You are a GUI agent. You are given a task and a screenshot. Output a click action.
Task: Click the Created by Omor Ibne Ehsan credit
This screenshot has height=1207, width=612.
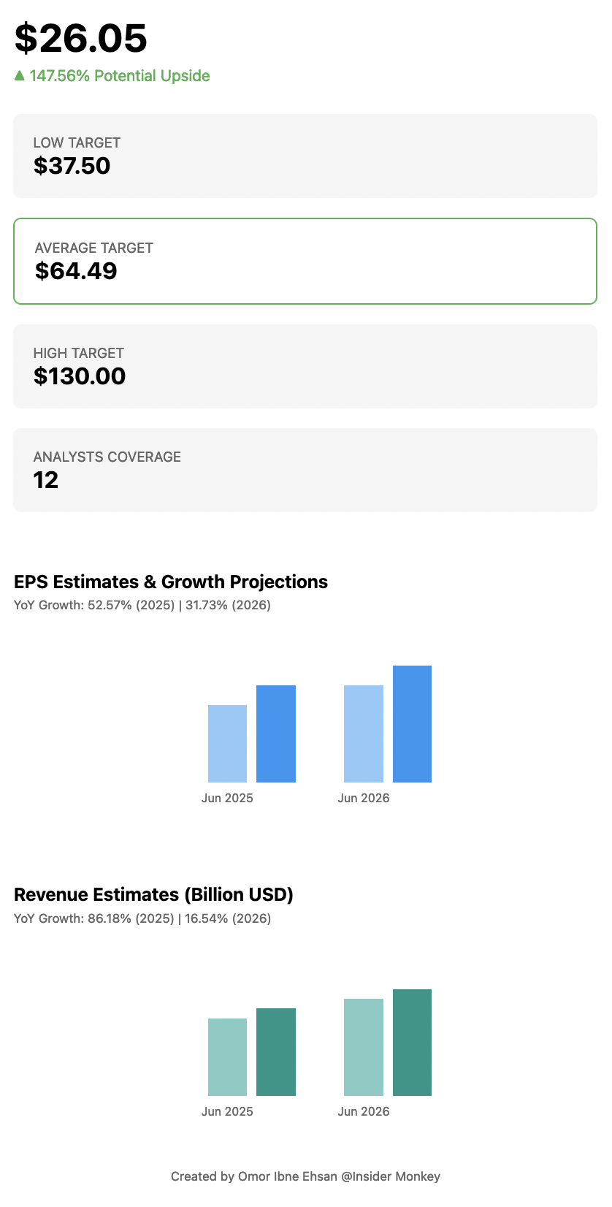[305, 1176]
